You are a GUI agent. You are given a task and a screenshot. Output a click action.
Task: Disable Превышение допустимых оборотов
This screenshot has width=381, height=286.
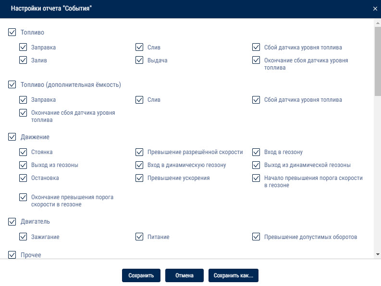[x=256, y=237]
